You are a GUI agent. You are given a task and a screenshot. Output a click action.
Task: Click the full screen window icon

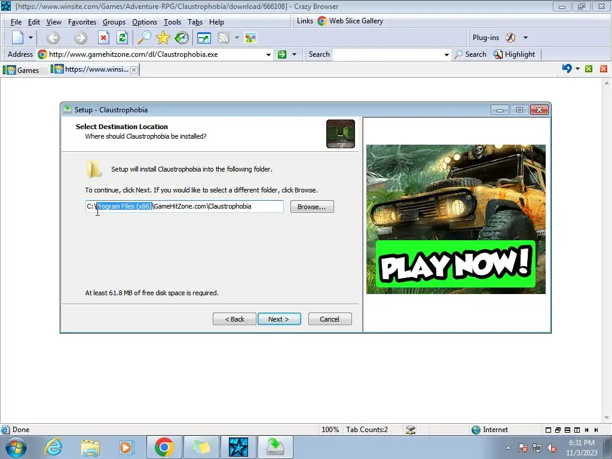204,38
